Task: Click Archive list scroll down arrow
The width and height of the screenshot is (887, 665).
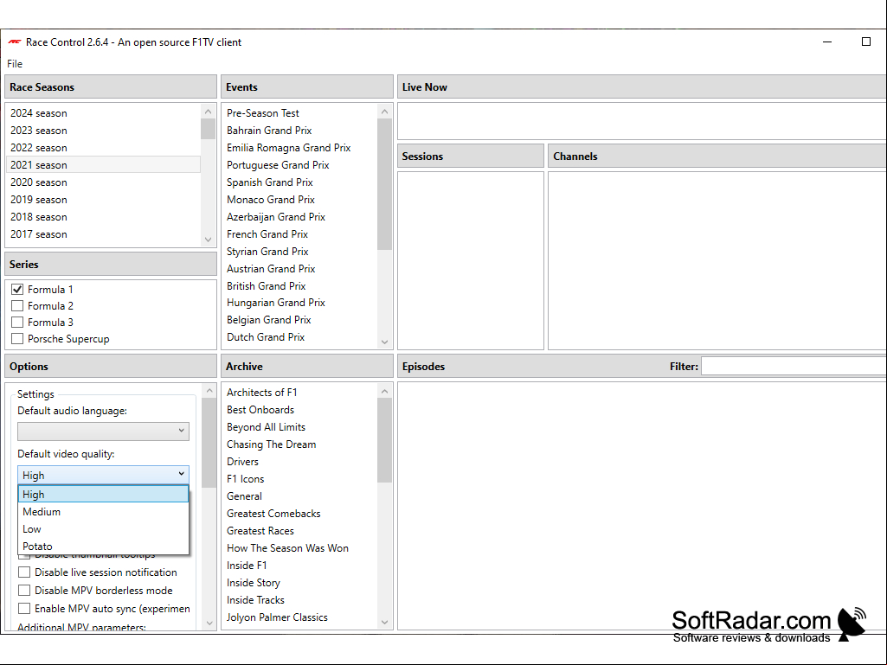Action: pyautogui.click(x=385, y=622)
